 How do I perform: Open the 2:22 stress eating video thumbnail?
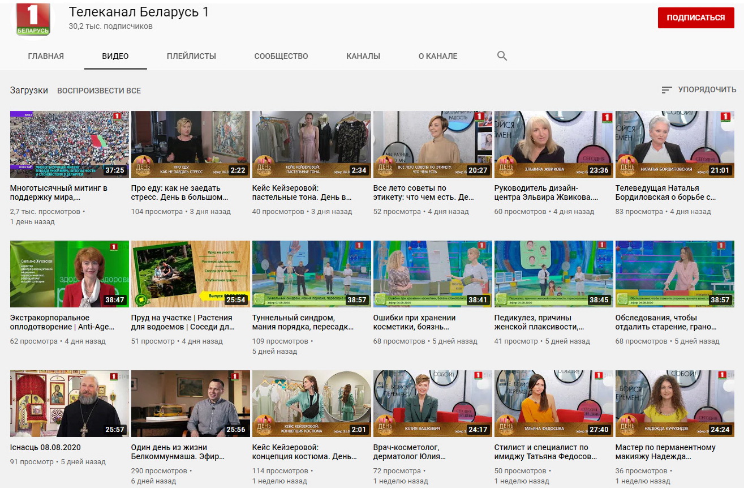[x=191, y=144]
